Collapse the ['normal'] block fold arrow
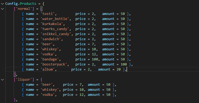Viewport: 199px width, 103px height. pos(2,9)
